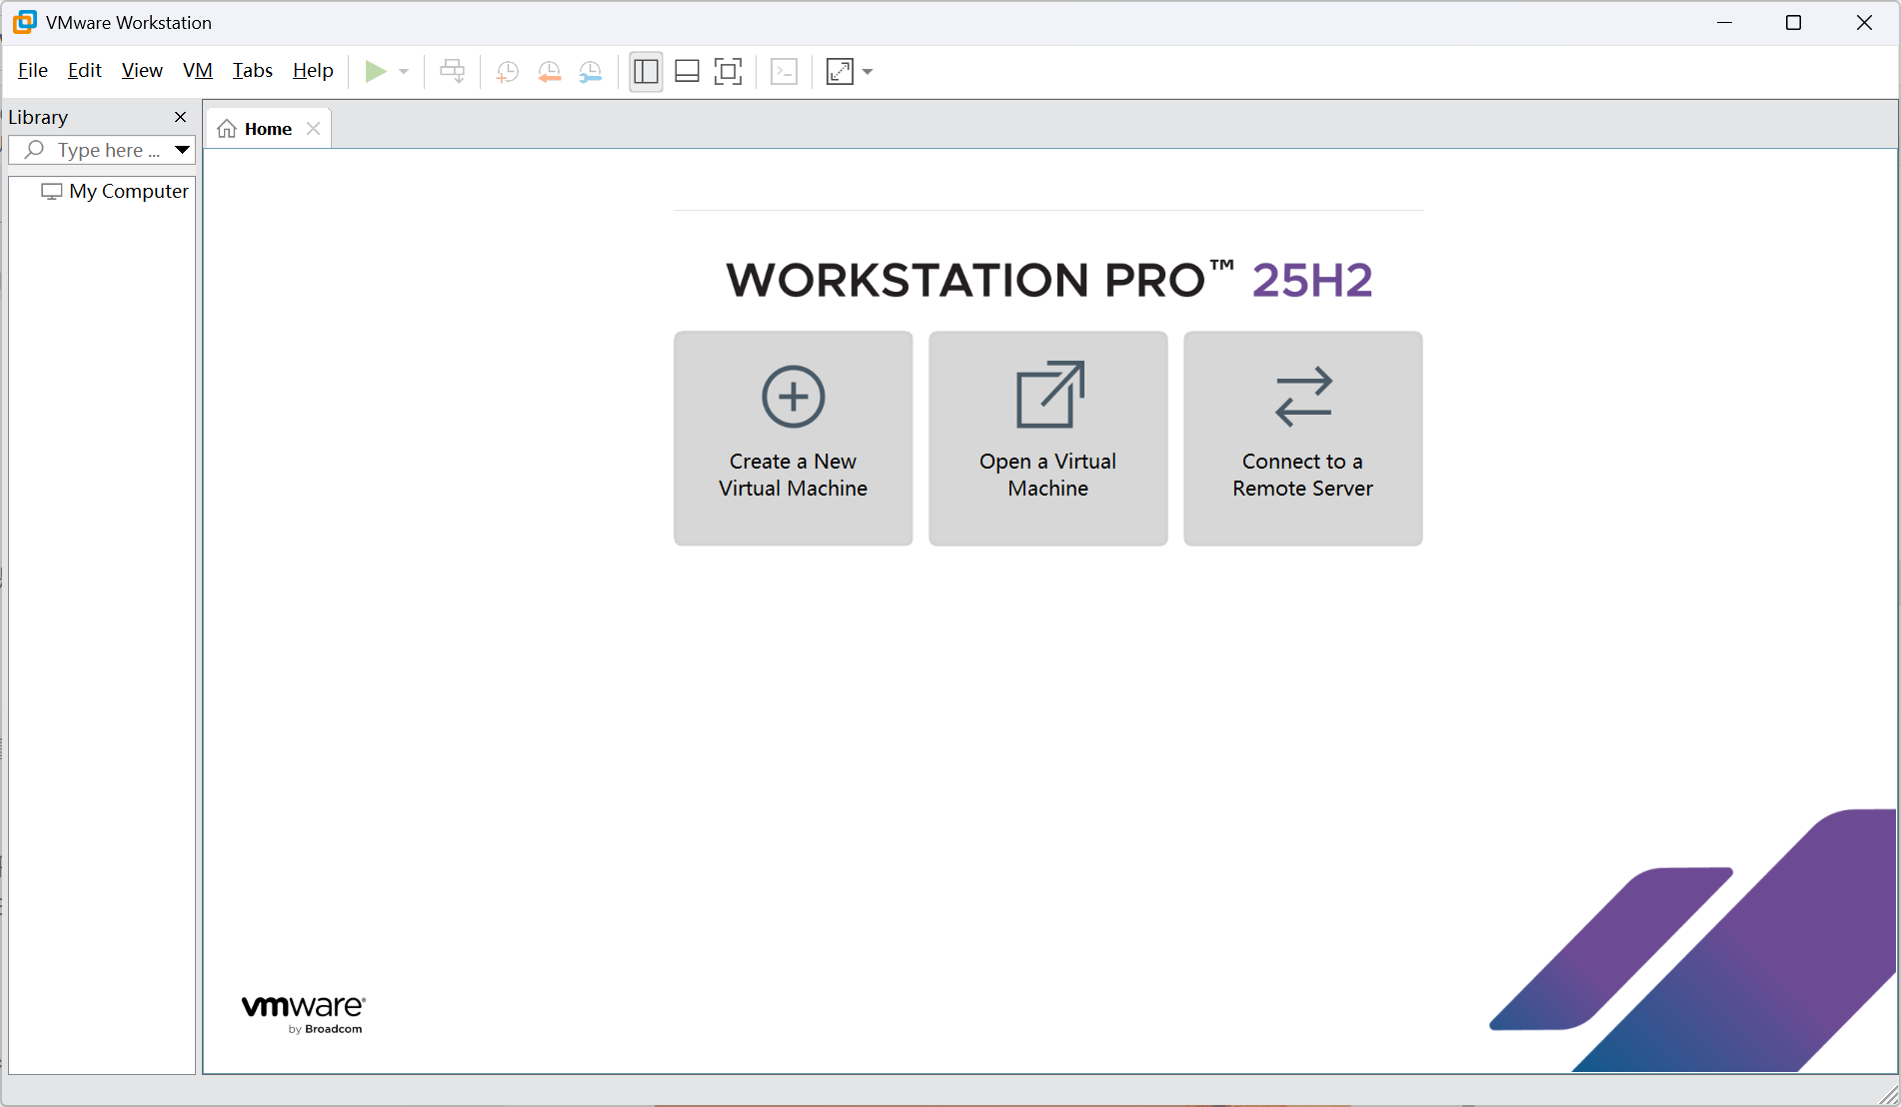
Task: Click Send Ctrl+Alt+Del toolbar icon
Action: [x=453, y=71]
